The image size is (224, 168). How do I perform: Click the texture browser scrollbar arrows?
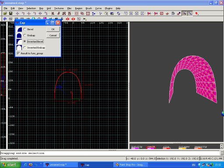pos(222,146)
